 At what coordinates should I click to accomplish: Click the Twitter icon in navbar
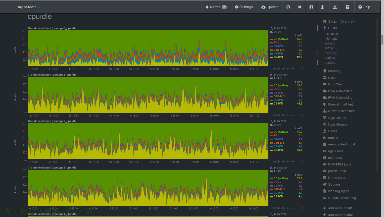tap(300, 7)
